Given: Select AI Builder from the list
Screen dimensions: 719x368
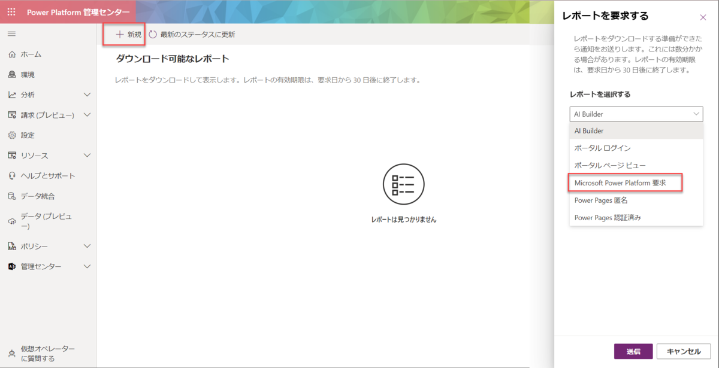Looking at the screenshot, I should [636, 130].
